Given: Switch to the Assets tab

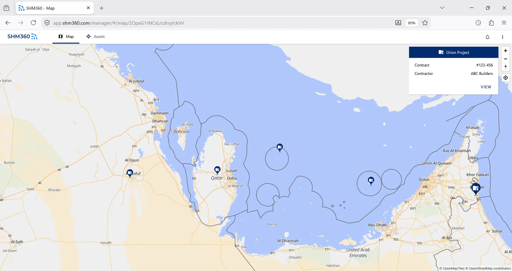Looking at the screenshot, I should (95, 37).
